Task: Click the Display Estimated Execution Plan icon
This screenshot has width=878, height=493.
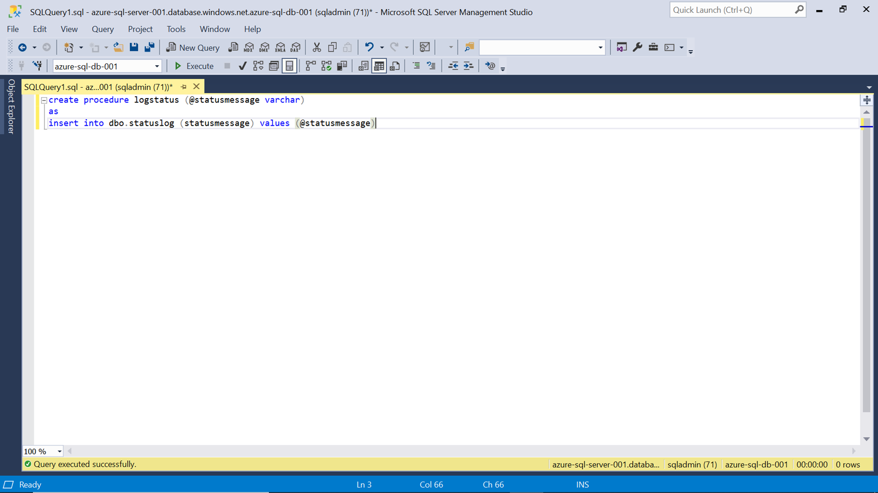Action: 258,66
